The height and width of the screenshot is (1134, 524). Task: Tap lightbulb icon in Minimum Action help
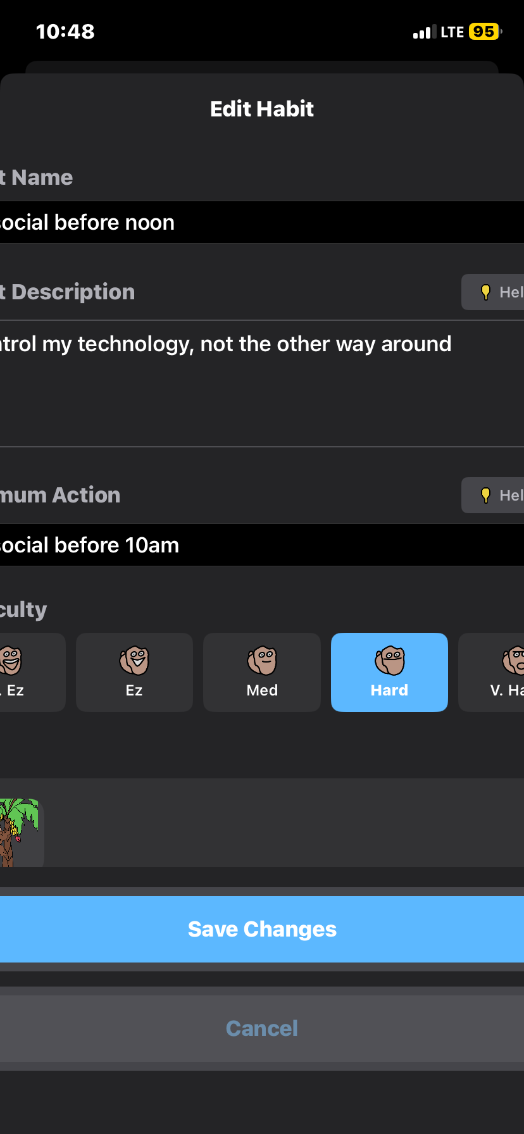[485, 495]
